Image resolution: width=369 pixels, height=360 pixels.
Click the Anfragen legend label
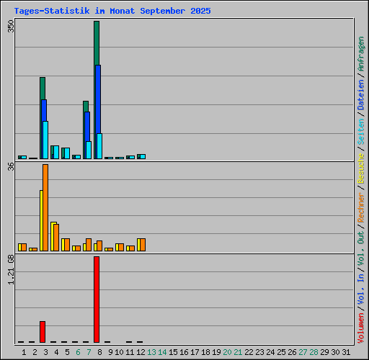point(361,54)
